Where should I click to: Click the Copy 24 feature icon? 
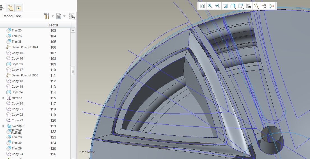(8, 154)
